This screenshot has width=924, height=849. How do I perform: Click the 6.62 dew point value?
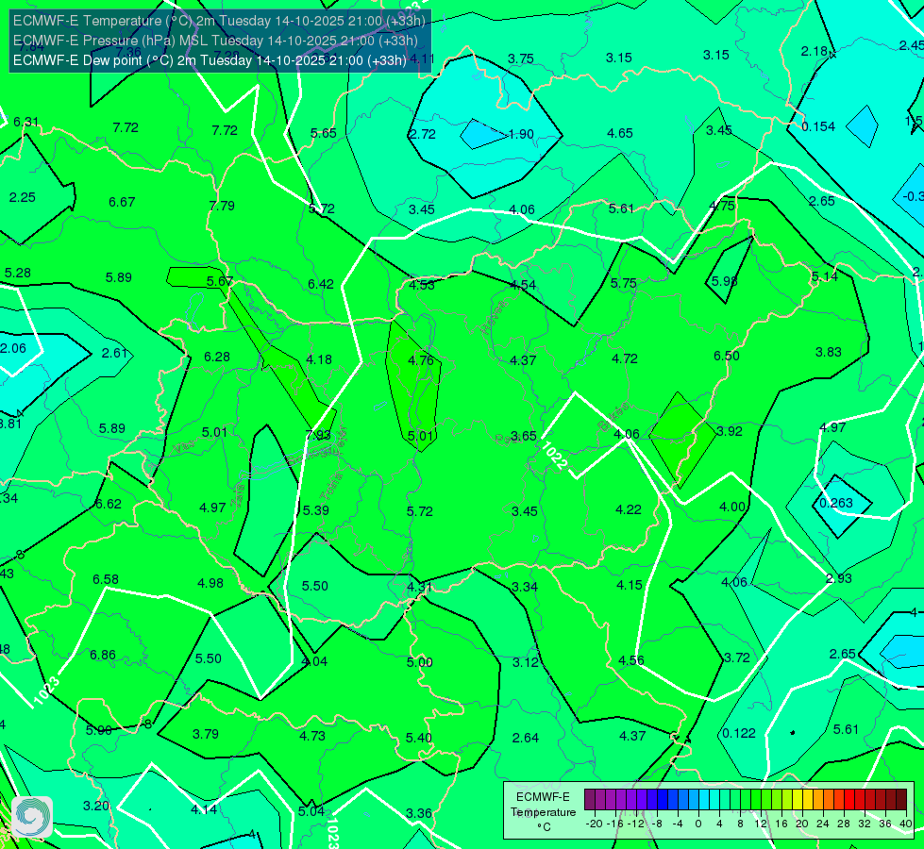(x=109, y=505)
